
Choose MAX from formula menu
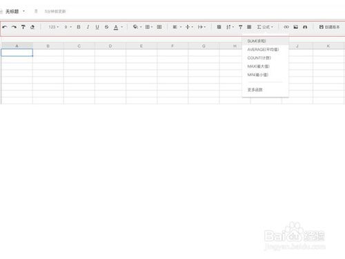coord(265,66)
